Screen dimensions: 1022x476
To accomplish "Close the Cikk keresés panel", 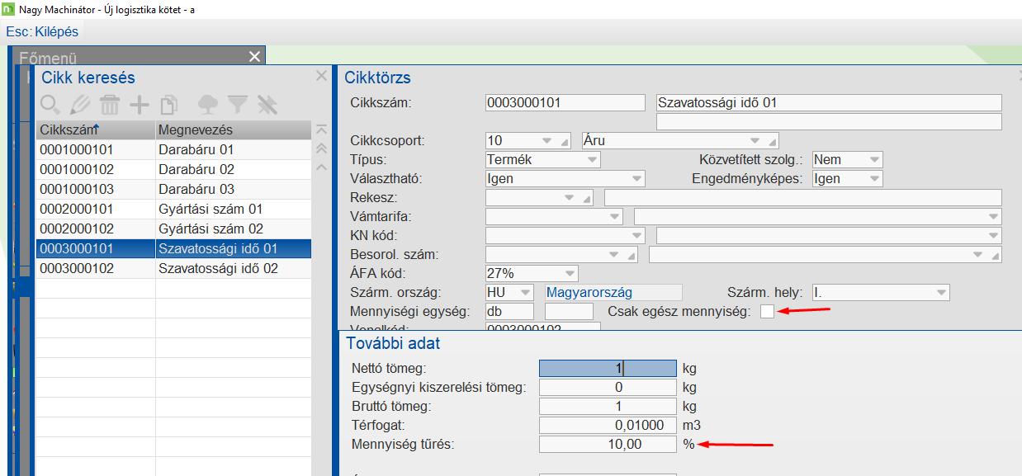I will (x=321, y=75).
